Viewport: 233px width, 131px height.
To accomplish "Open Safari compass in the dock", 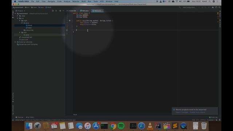I will [142, 126].
